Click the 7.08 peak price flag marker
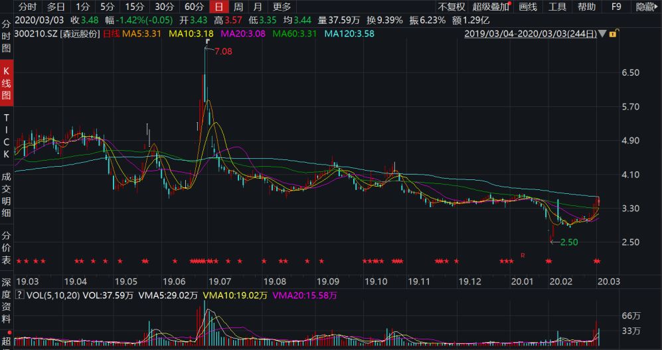This screenshot has width=662, height=350. point(208,42)
